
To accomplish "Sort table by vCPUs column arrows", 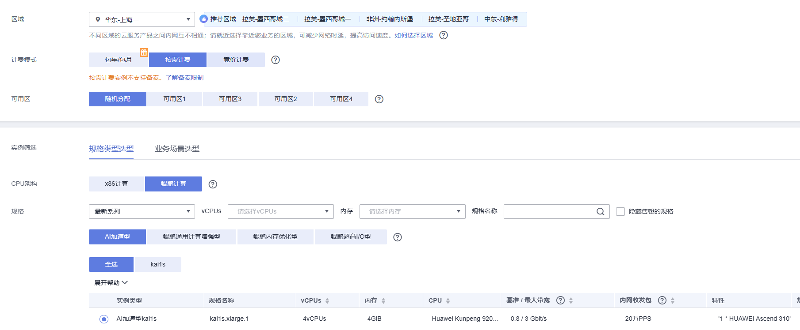I will (327, 301).
